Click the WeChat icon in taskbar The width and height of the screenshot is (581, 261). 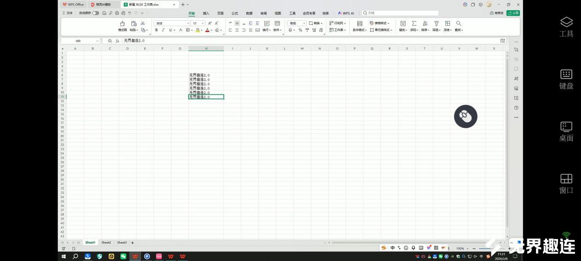pos(123,256)
